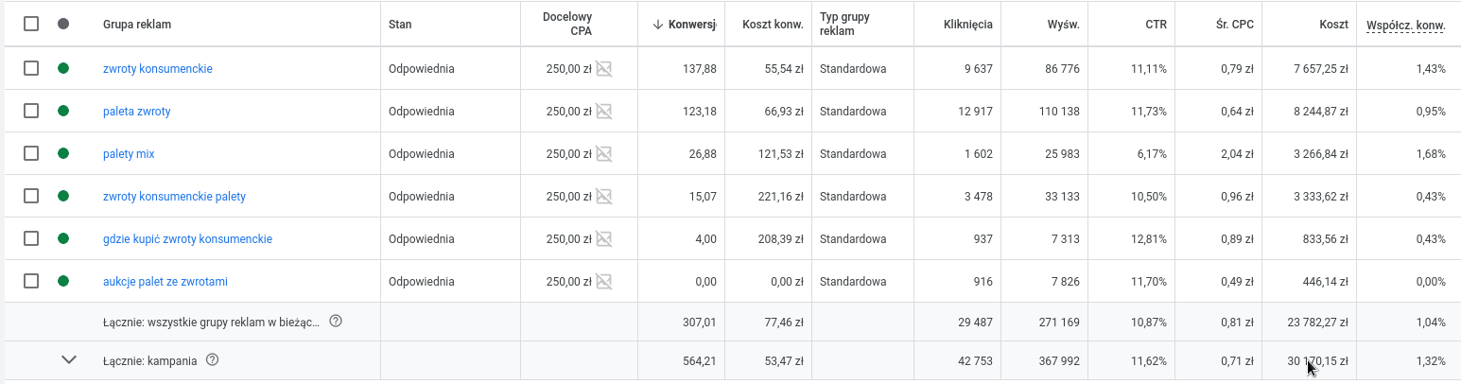
Task: Click the grey status dot in the header
Action: coord(63,24)
